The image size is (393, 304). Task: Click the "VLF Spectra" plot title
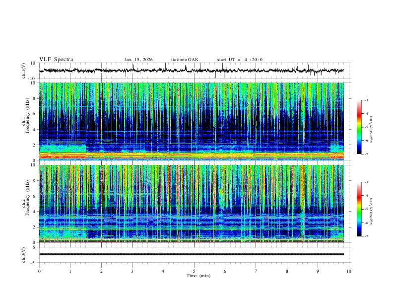pyautogui.click(x=56, y=60)
